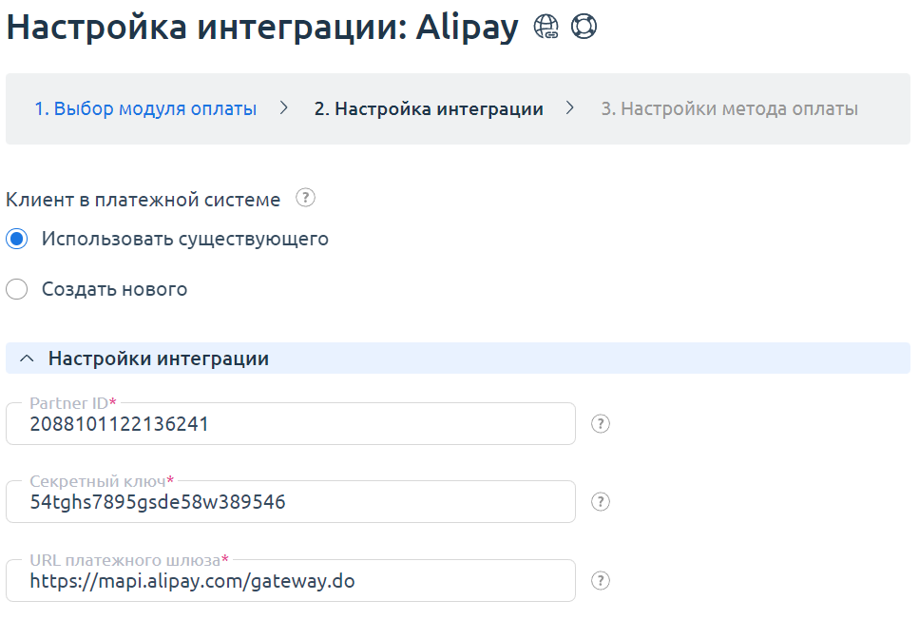Click the arrow after "Выбор модуля оплаты" step
The height and width of the screenshot is (620, 919).
pos(284,108)
